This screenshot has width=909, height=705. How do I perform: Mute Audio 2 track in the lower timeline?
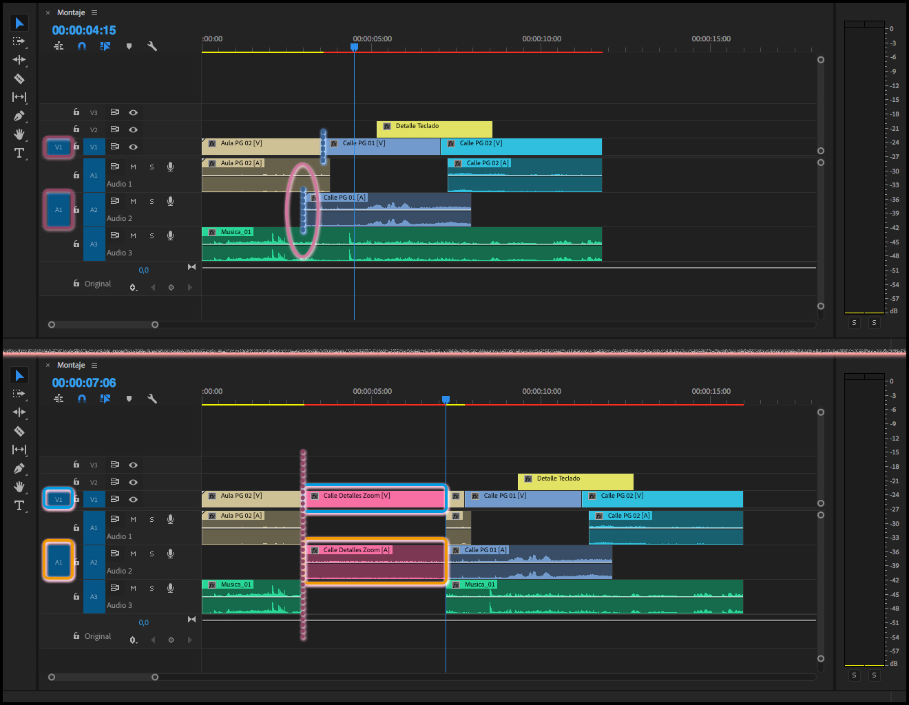133,554
